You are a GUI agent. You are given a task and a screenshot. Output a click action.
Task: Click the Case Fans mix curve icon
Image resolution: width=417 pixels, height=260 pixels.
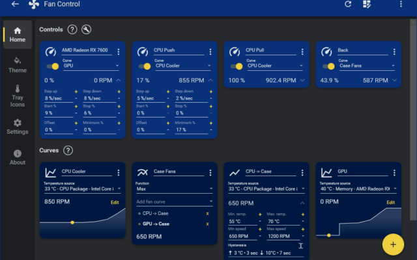(143, 173)
